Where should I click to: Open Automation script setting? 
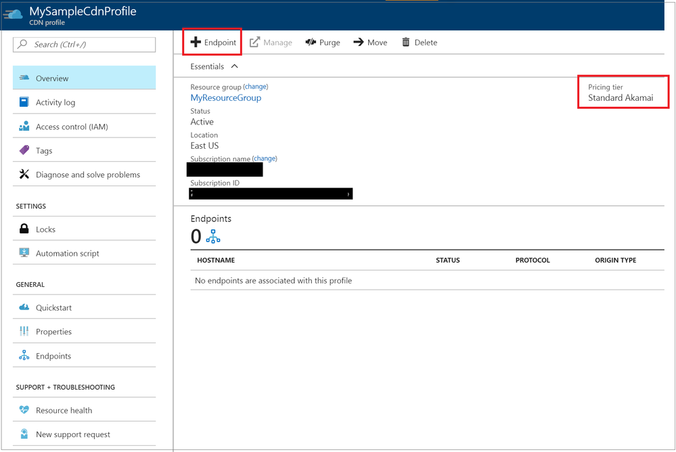pos(84,253)
